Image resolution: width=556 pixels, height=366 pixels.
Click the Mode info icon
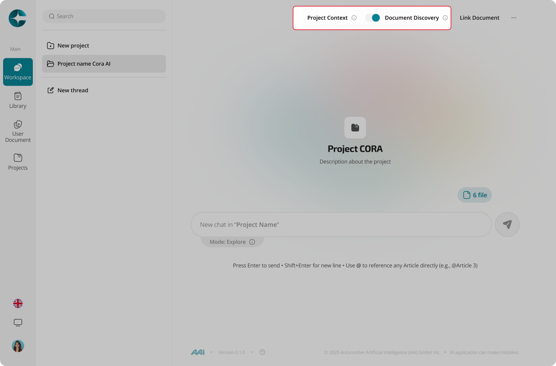[x=252, y=242]
